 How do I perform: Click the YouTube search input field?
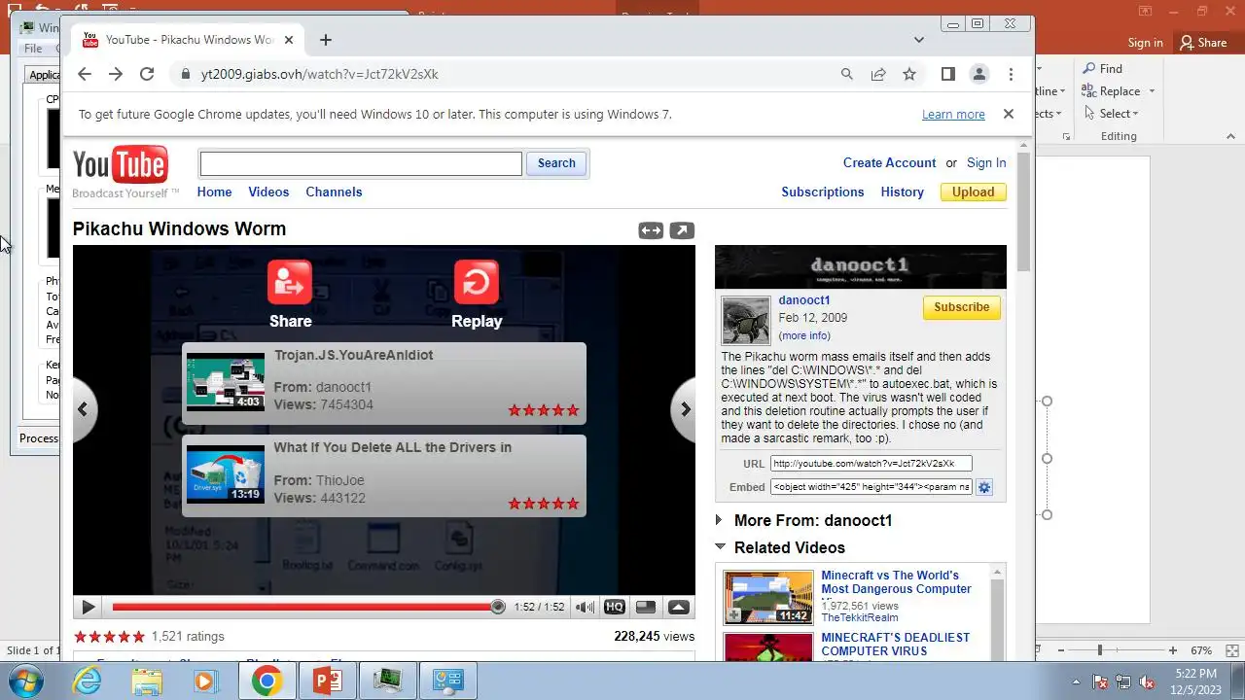click(361, 163)
